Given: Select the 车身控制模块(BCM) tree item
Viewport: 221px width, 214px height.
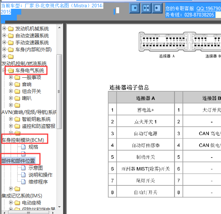Looking at the screenshot, I should pos(23,140).
